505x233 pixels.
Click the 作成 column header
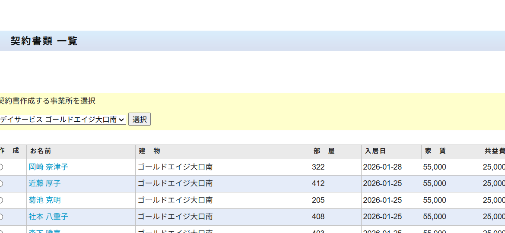tap(10, 151)
